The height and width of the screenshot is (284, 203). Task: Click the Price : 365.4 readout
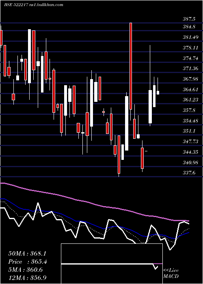click(x=28, y=262)
